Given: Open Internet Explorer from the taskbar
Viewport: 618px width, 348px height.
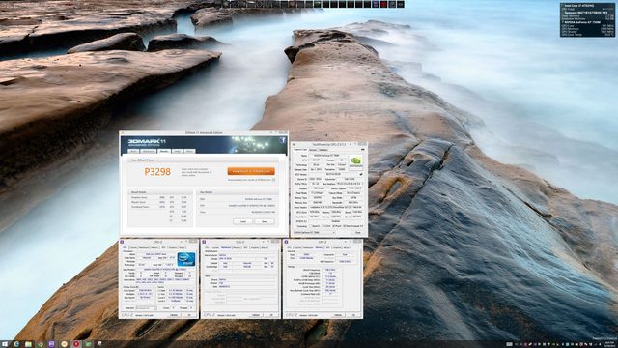Looking at the screenshot, I should (16, 344).
